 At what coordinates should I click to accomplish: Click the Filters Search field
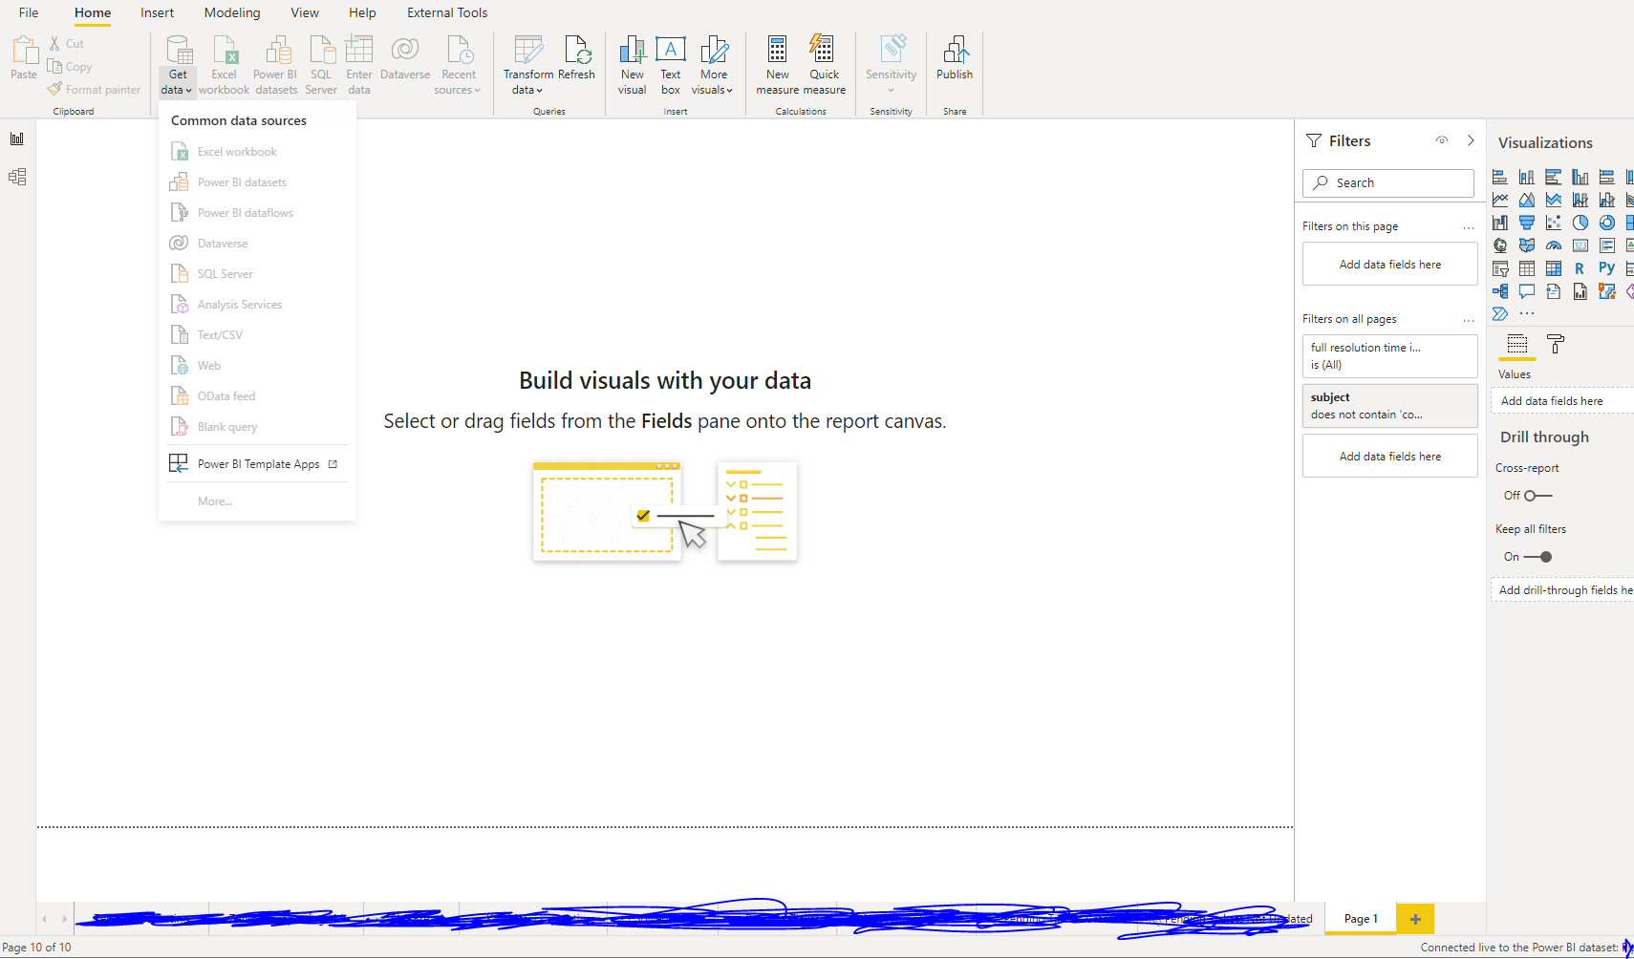pyautogui.click(x=1387, y=183)
